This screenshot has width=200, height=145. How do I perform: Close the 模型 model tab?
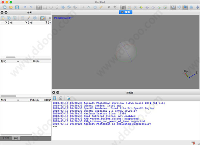tap(122, 12)
